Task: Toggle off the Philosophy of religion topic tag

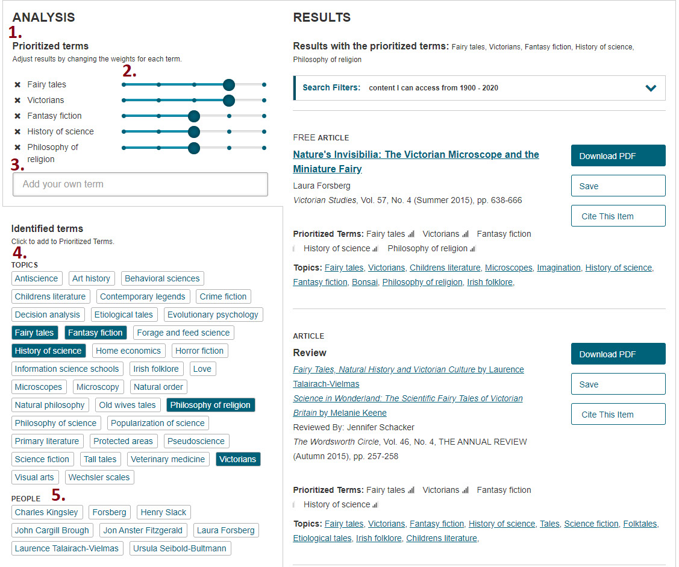Action: click(x=210, y=405)
